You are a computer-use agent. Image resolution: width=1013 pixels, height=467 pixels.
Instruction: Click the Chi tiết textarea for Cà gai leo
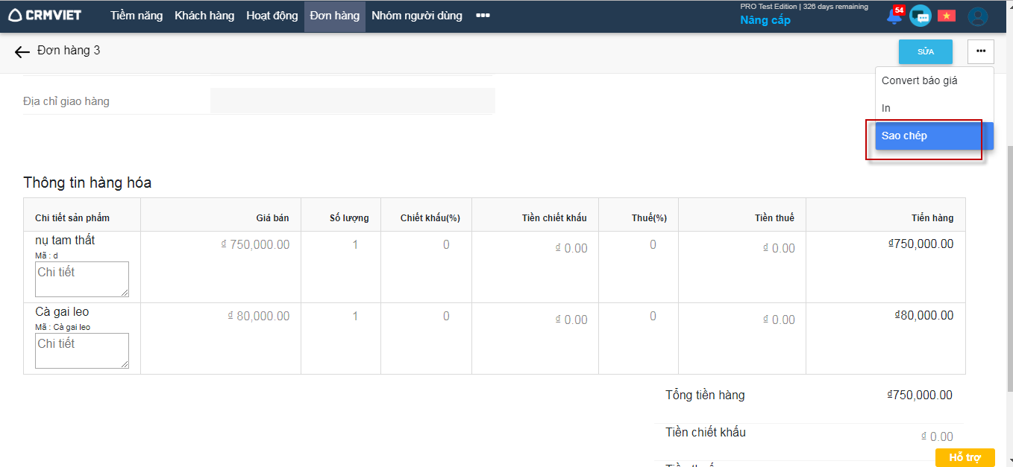82,351
